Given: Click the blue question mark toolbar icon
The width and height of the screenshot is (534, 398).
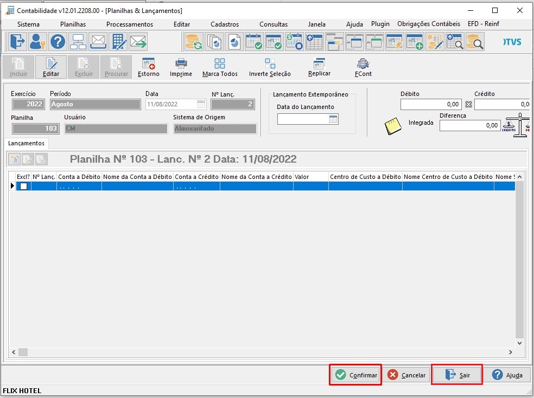Looking at the screenshot, I should [58, 42].
